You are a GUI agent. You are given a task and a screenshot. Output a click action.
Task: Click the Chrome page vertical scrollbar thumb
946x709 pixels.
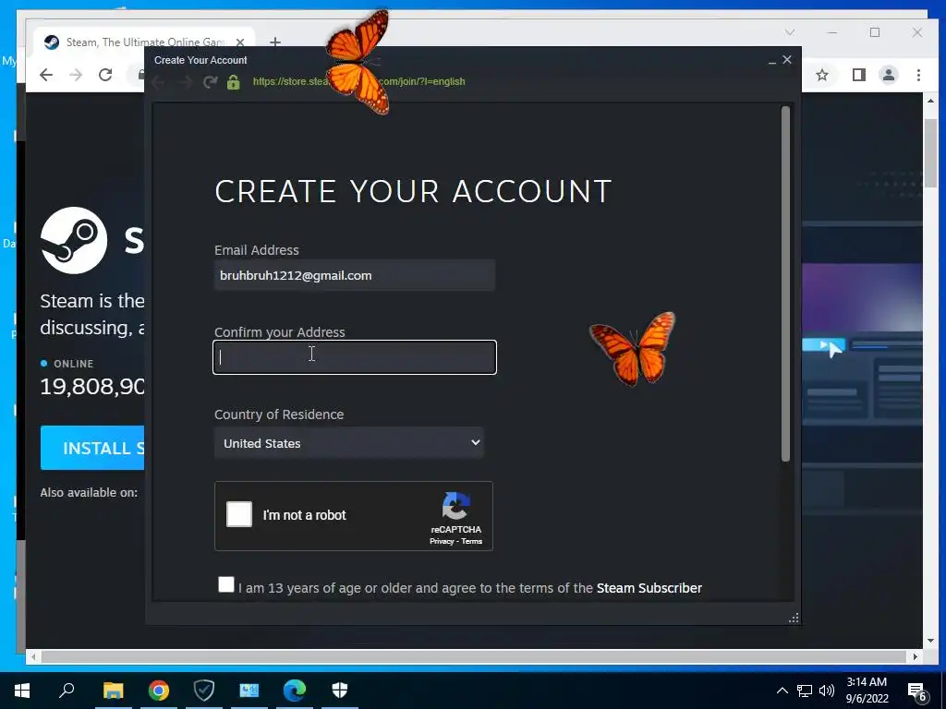[x=930, y=154]
